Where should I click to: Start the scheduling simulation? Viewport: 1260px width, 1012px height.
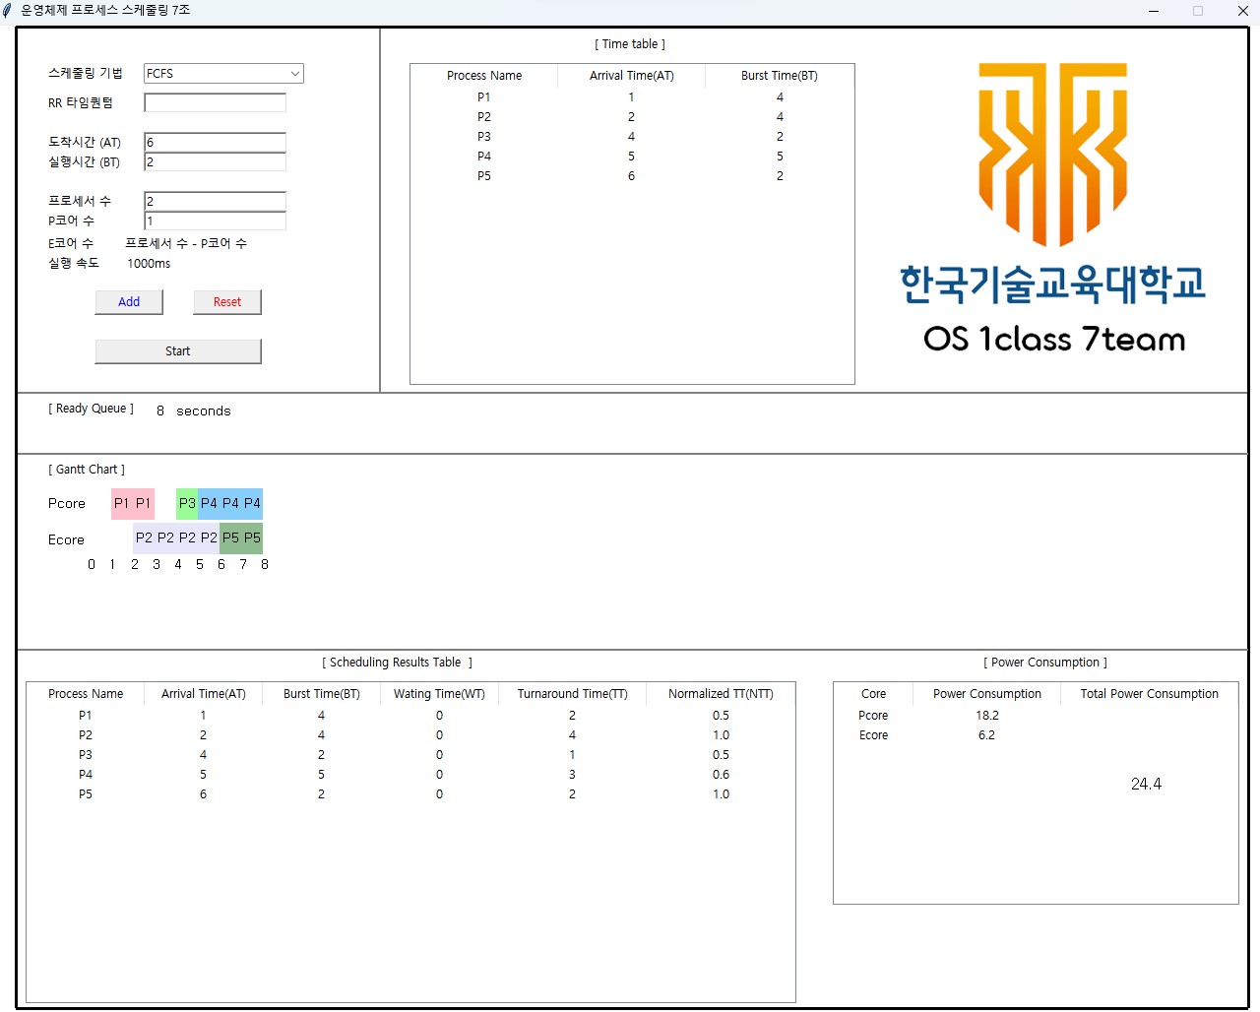point(178,351)
